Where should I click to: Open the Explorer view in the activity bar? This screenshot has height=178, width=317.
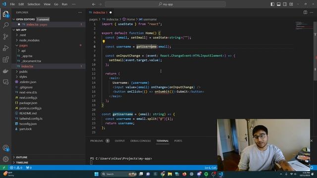tap(5, 14)
